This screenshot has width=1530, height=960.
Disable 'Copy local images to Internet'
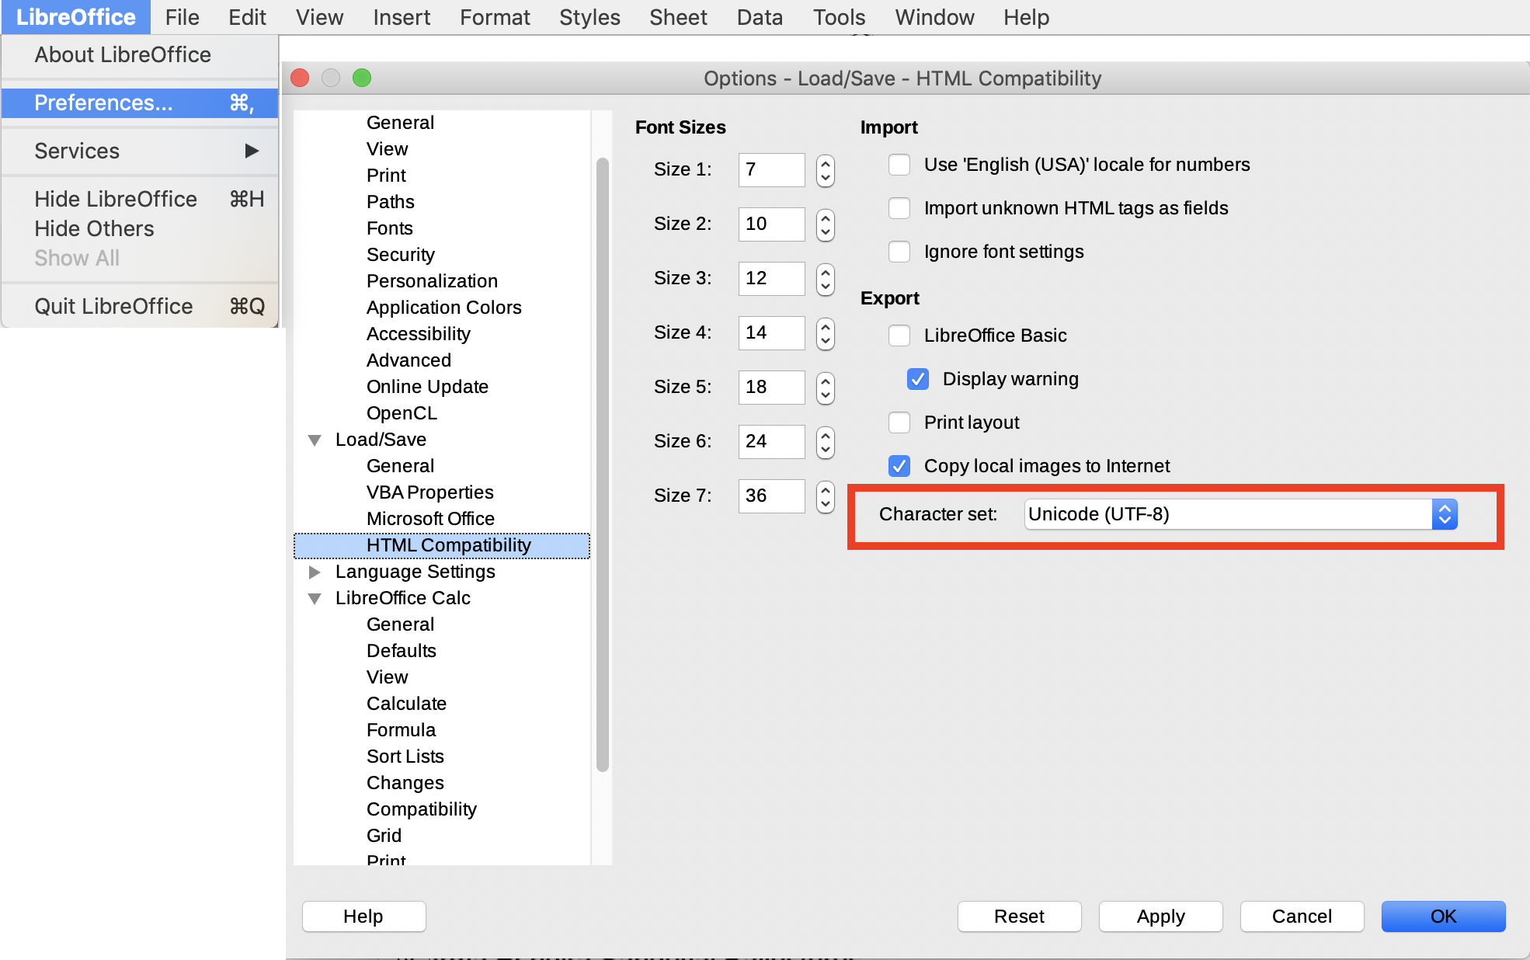(899, 466)
